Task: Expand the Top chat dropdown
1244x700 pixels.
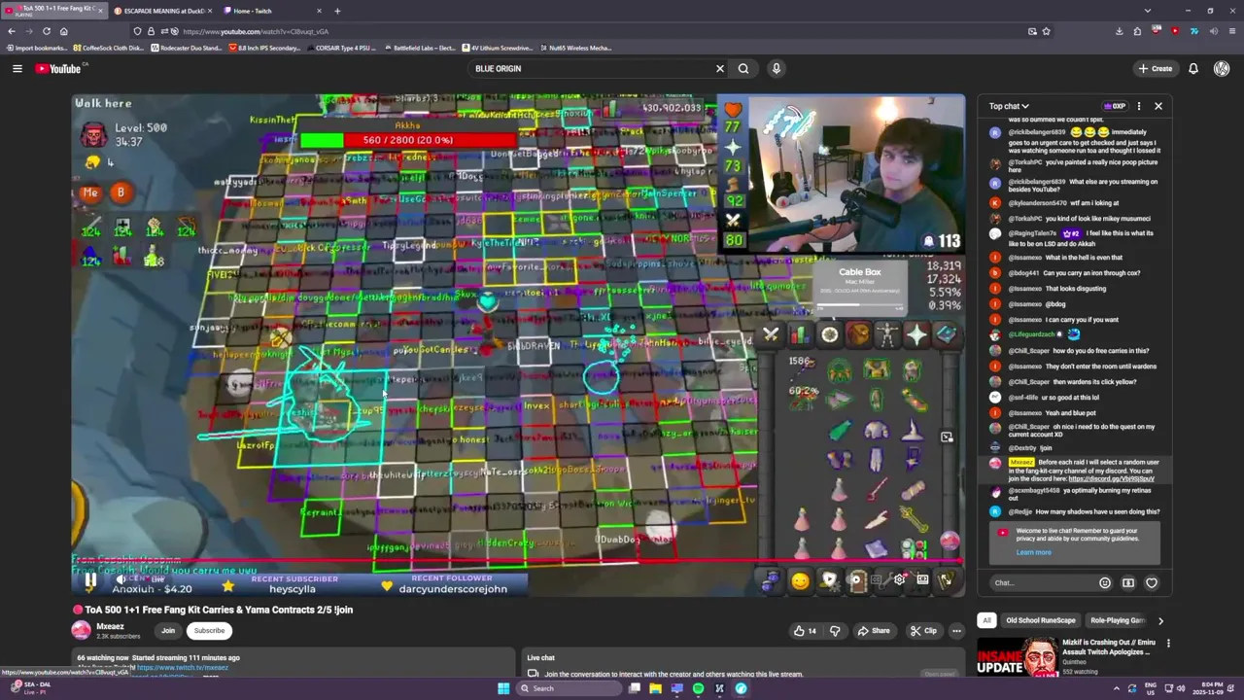Action: pos(1009,106)
